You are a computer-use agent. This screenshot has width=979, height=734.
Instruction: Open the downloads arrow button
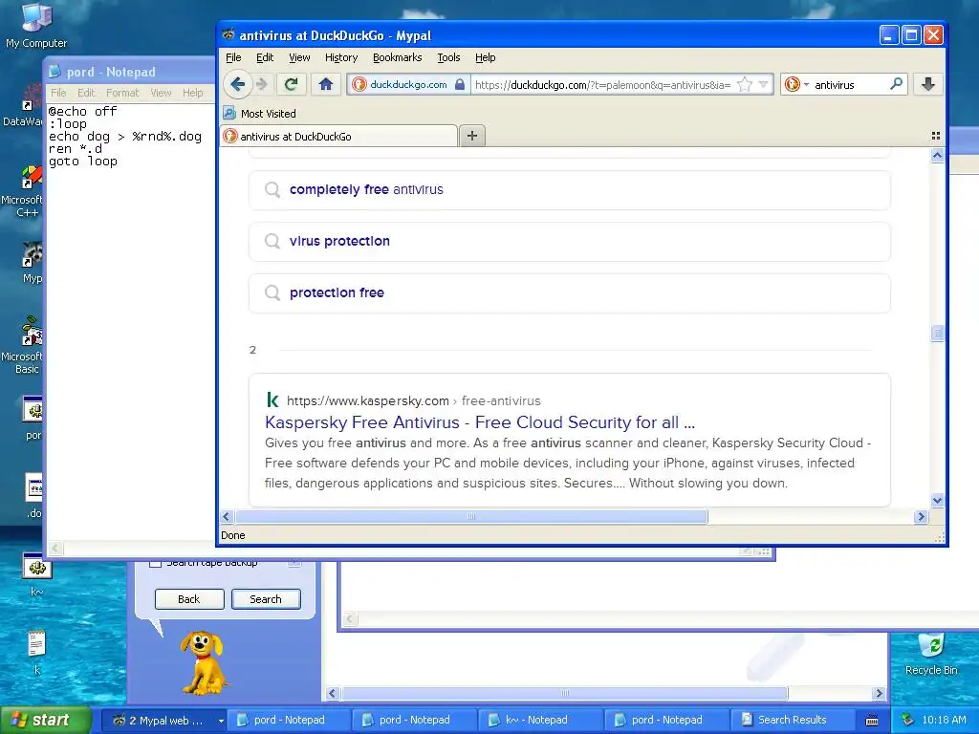927,84
